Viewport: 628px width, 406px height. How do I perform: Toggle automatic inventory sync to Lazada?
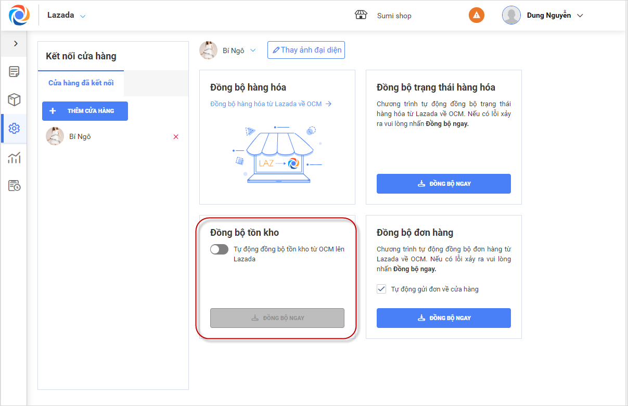(x=219, y=249)
